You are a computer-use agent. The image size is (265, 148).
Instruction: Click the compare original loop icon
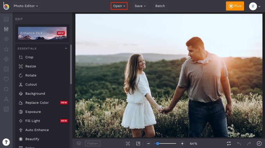click(229, 144)
